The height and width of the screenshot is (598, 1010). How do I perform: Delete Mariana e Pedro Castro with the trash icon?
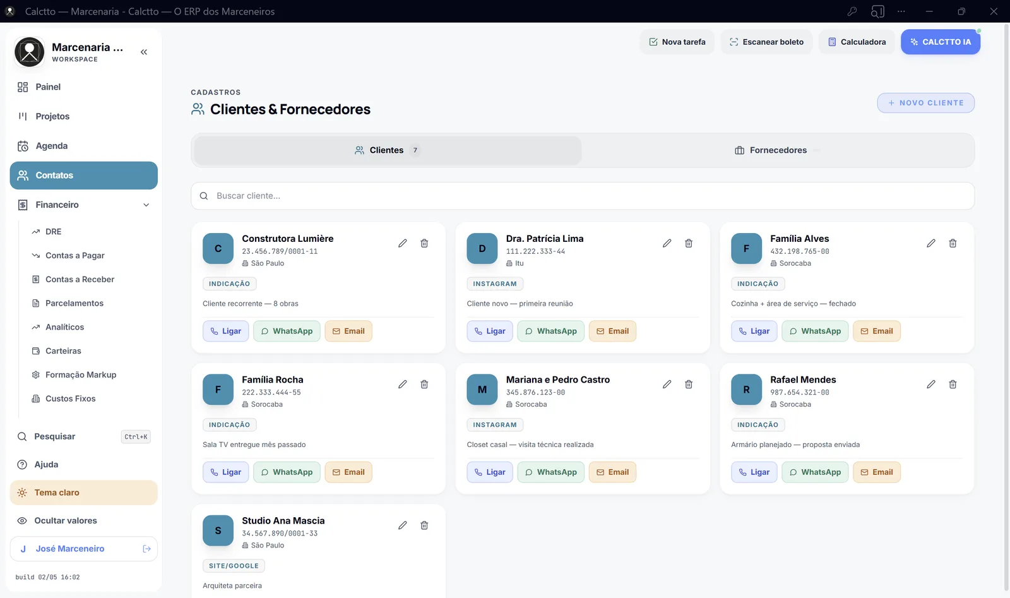pos(689,384)
